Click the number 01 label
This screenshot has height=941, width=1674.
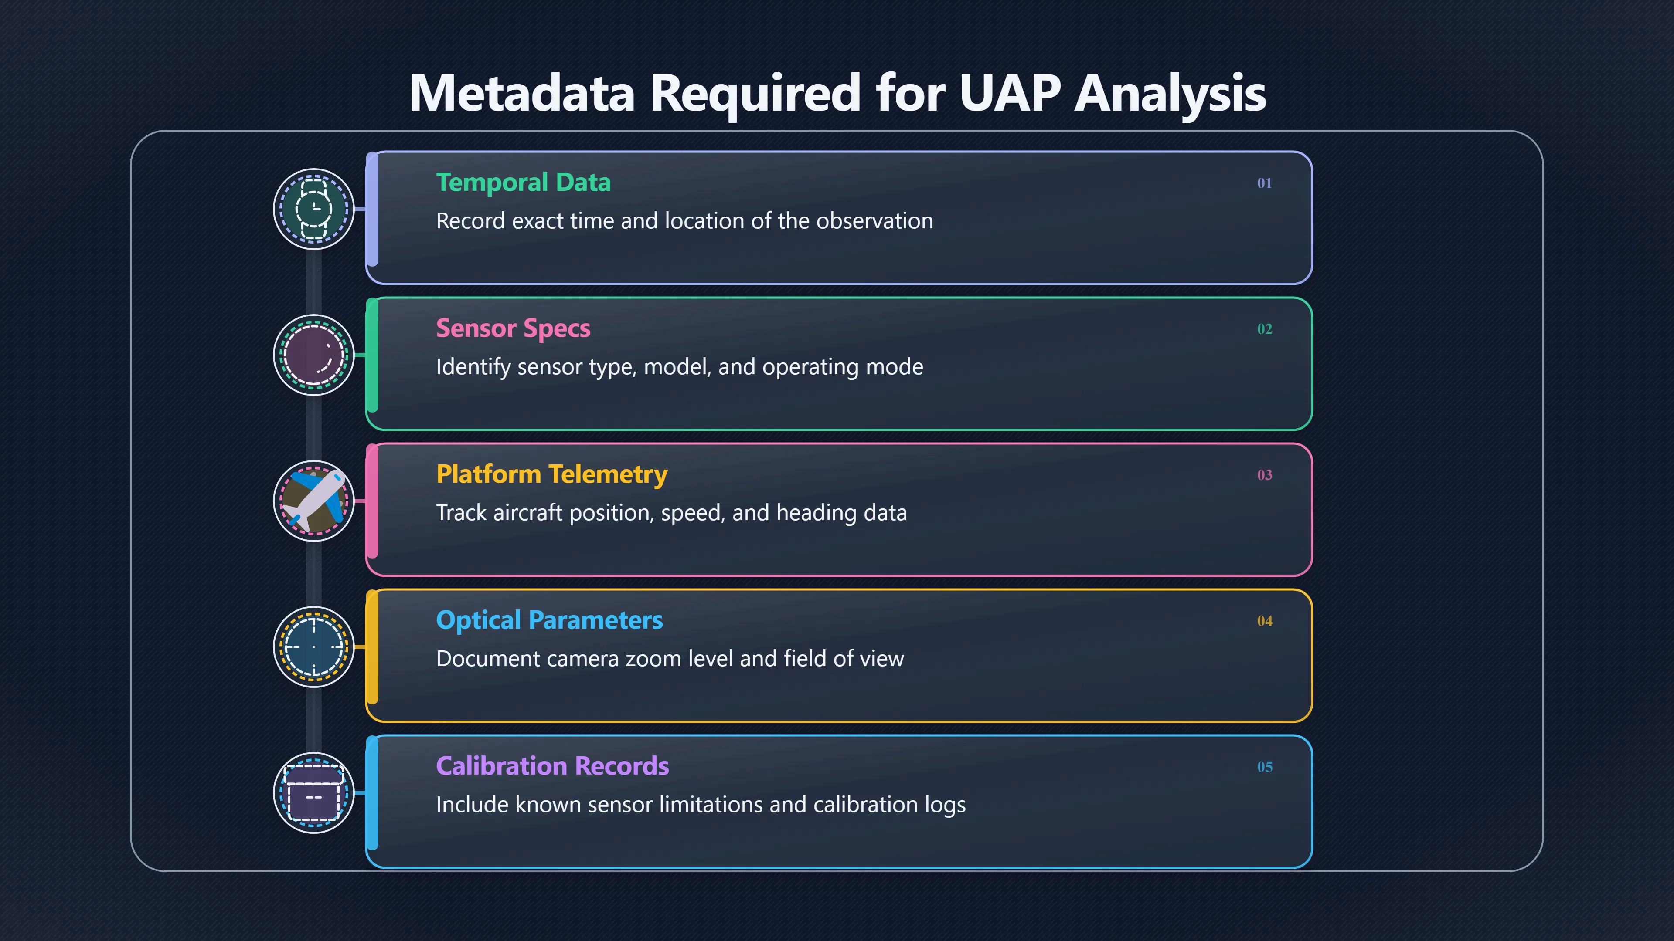point(1264,183)
